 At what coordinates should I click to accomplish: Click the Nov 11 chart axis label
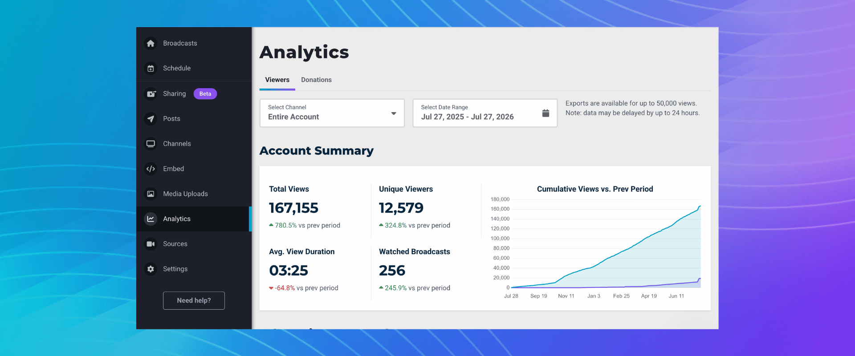tap(566, 296)
